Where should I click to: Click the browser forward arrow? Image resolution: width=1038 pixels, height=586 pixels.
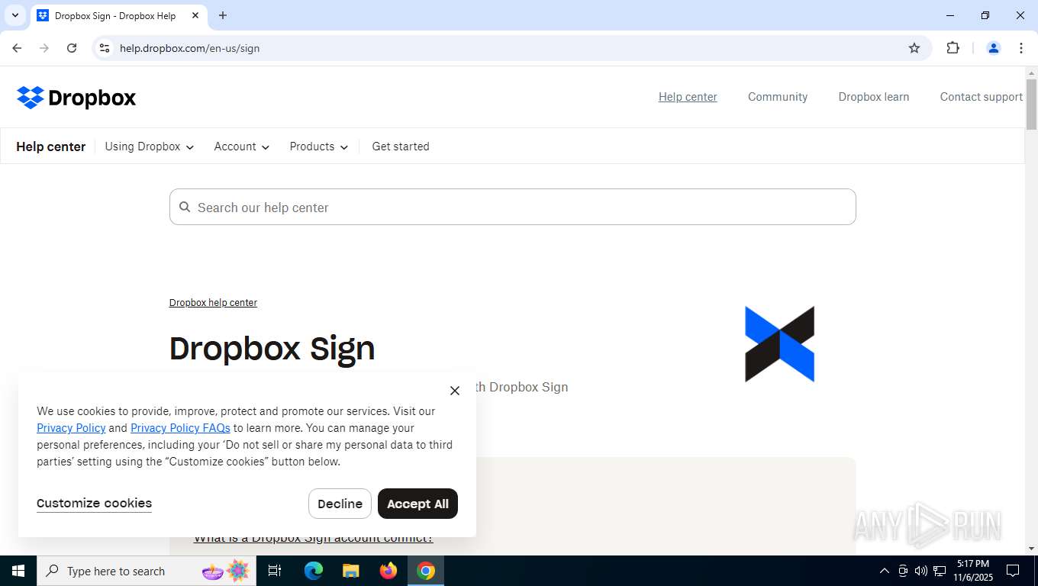[x=44, y=48]
